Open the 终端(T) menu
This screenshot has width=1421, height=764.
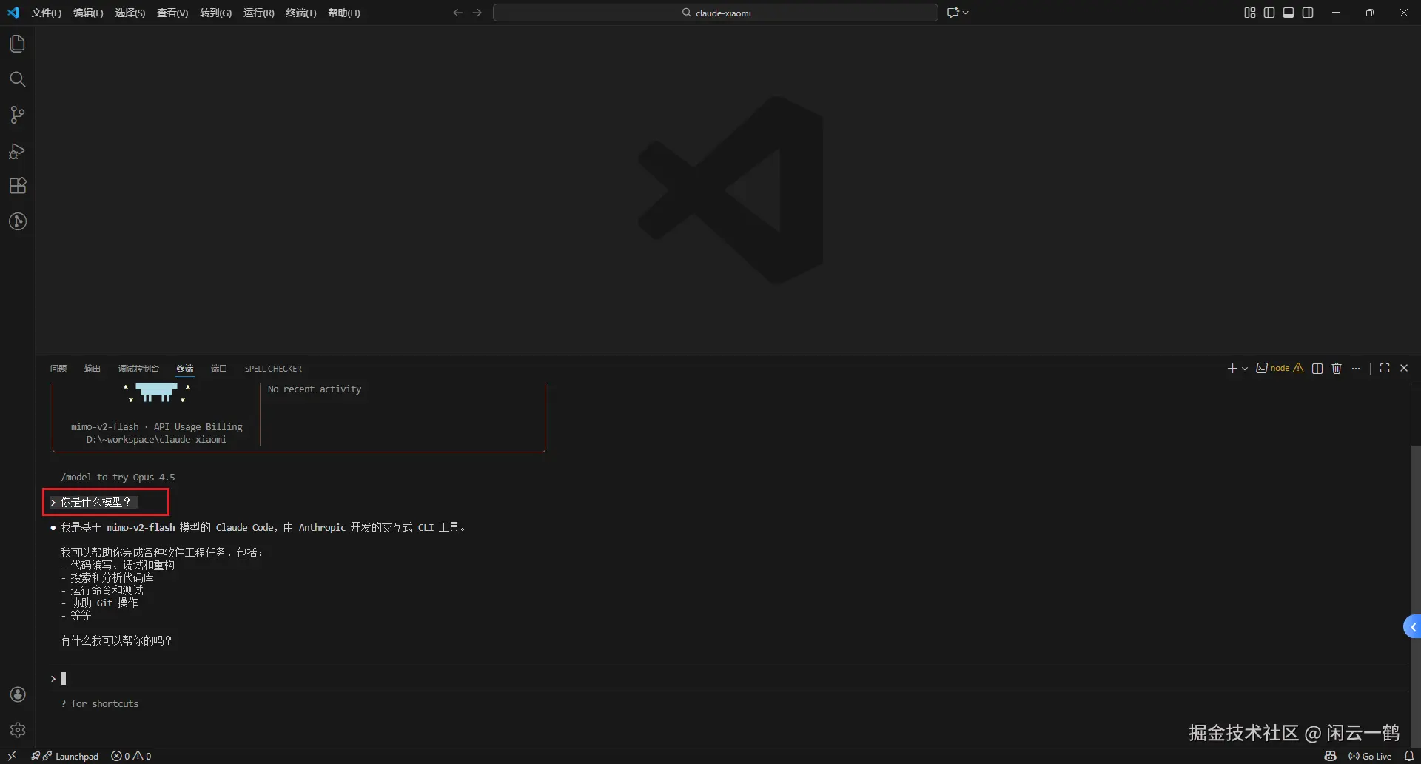click(301, 13)
